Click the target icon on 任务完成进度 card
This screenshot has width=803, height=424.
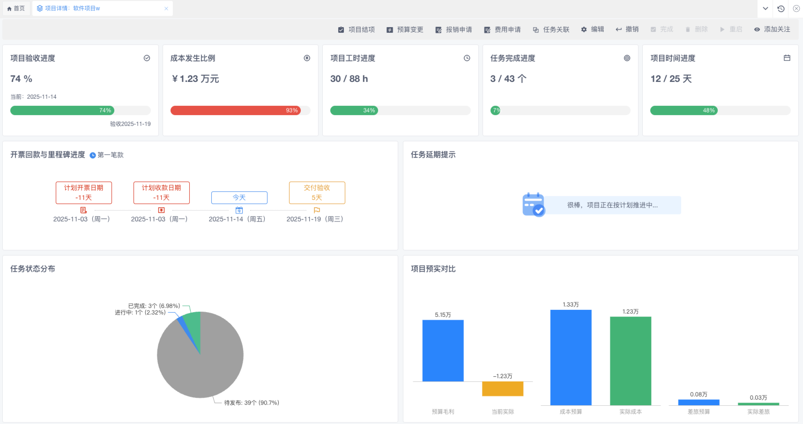point(627,58)
